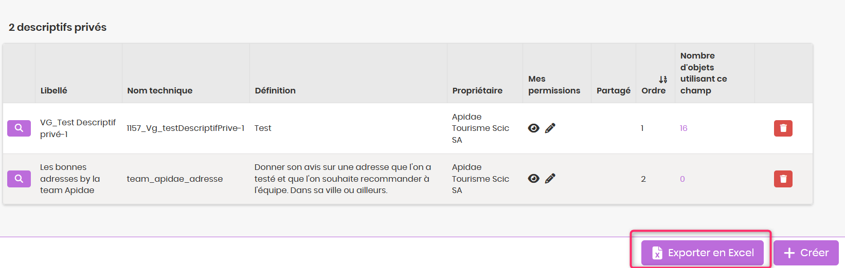Click Exporter en Excel button
This screenshot has height=268, width=845.
[702, 253]
